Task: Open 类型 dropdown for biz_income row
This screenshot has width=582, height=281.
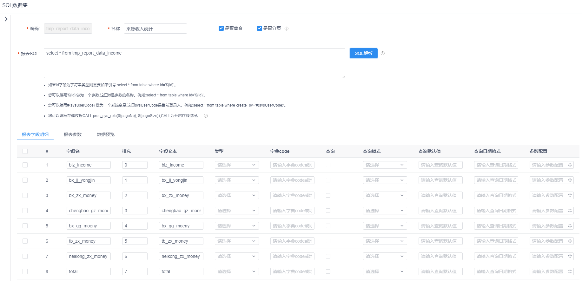Action: pyautogui.click(x=237, y=165)
